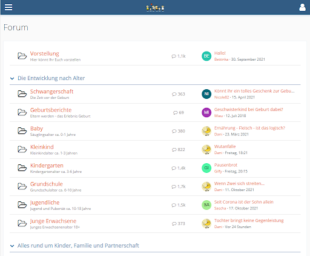Click Dani's stroller avatar in the Baby row
Viewport: 310px width, 256px height.
click(x=206, y=131)
